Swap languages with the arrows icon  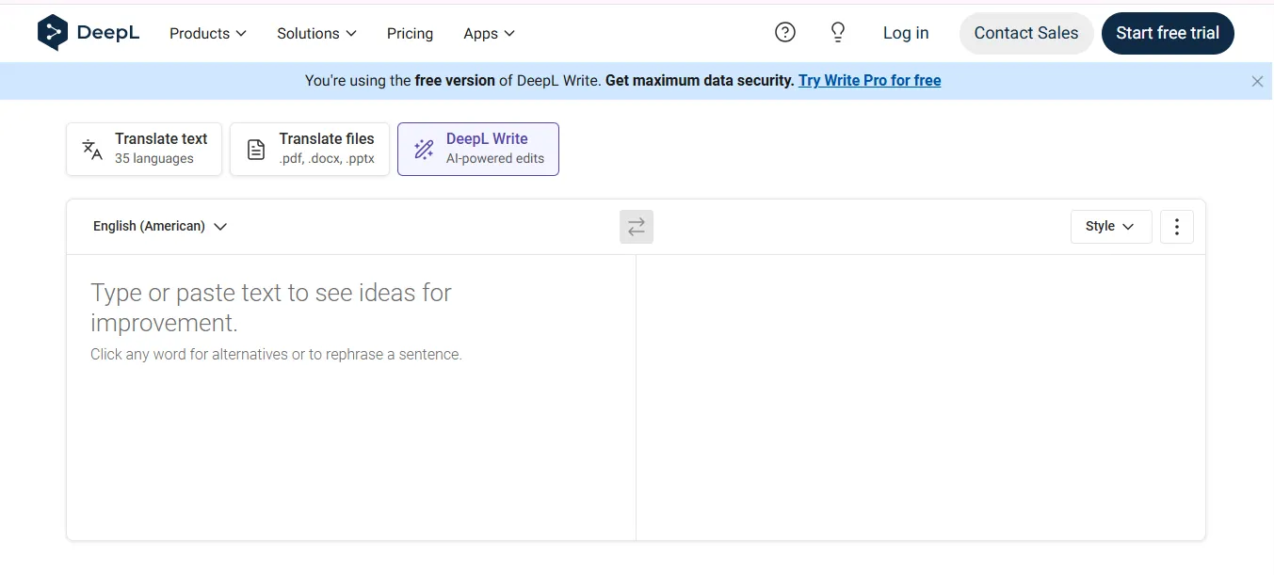tap(637, 227)
